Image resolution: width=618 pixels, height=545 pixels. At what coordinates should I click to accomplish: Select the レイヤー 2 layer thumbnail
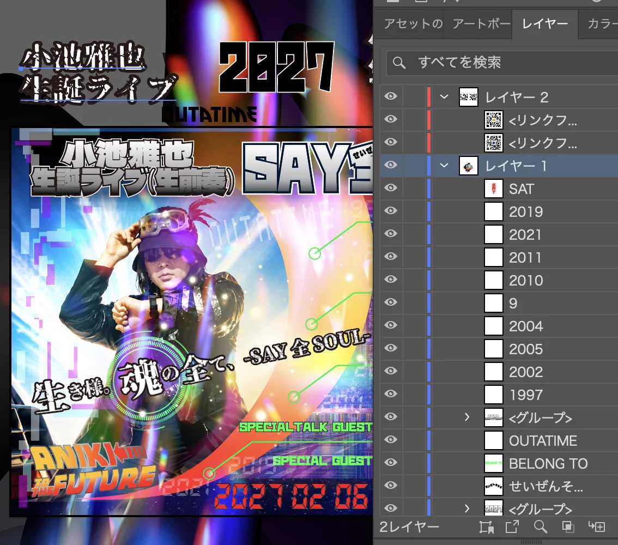pos(469,97)
